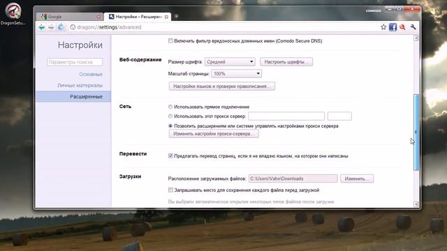Open the Основные settings section
The width and height of the screenshot is (447, 251).
click(91, 75)
